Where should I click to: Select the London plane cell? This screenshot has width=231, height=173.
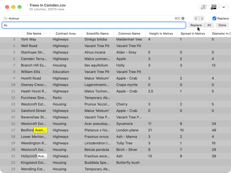(x=129, y=130)
